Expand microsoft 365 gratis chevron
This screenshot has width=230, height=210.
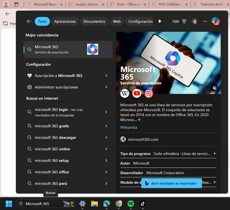click(106, 126)
